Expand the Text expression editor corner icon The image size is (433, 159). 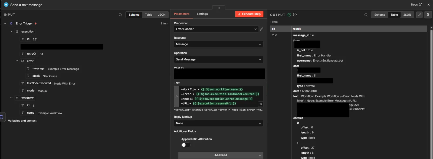260,104
